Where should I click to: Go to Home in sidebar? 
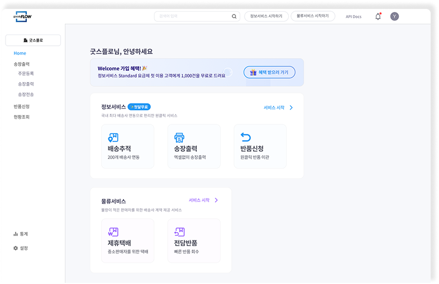[20, 53]
